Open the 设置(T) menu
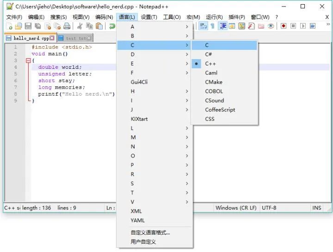Viewport: 333px width, 252px height. pos(149,17)
